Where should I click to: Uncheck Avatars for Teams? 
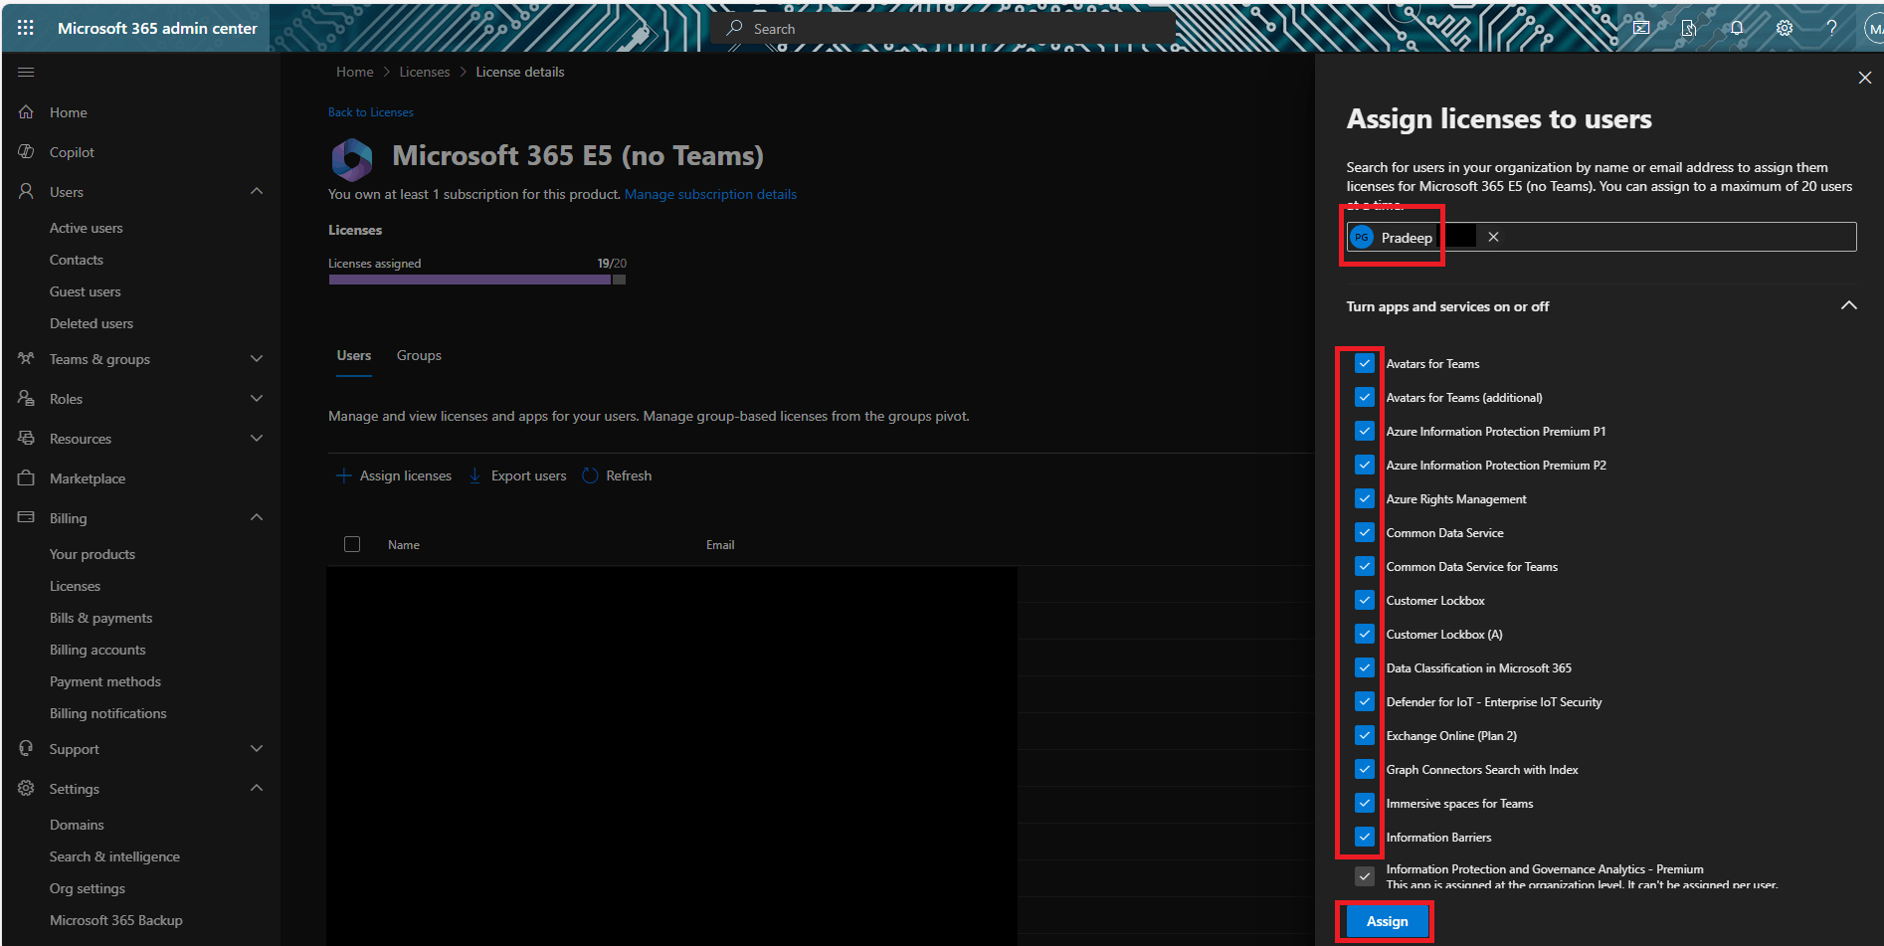1364,363
